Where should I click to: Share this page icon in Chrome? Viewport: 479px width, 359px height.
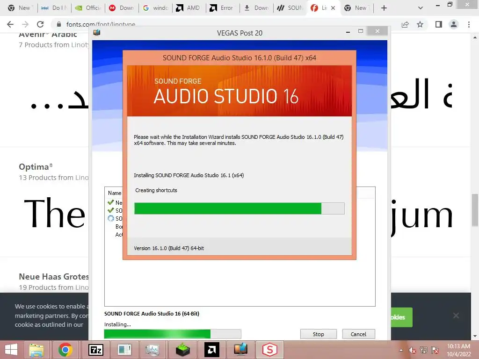(405, 24)
